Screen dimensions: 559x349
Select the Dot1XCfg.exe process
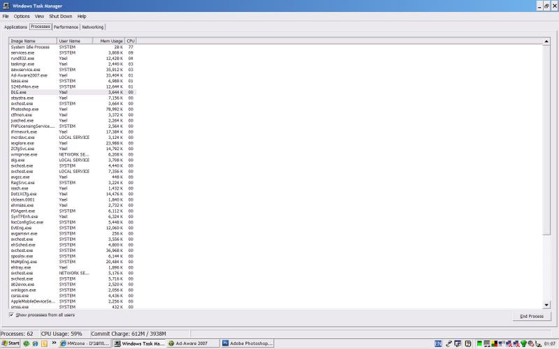73,194
